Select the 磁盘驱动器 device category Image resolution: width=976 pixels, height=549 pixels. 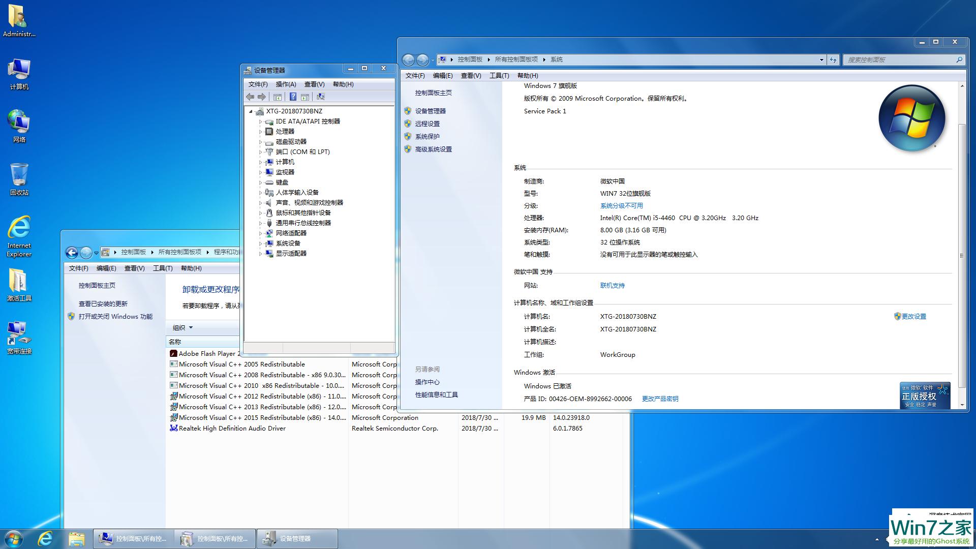291,141
